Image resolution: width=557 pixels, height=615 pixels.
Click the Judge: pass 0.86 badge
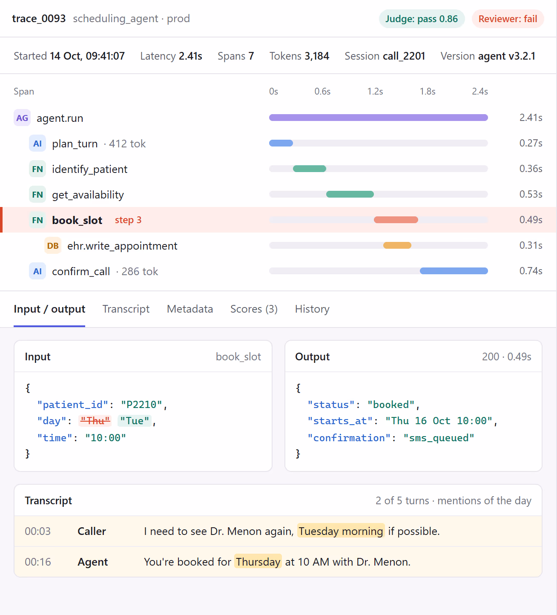click(x=422, y=19)
